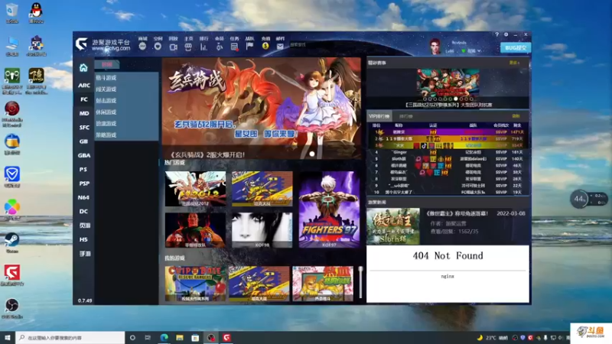Select the FC platform in sidebar
612x344 pixels.
tap(83, 99)
